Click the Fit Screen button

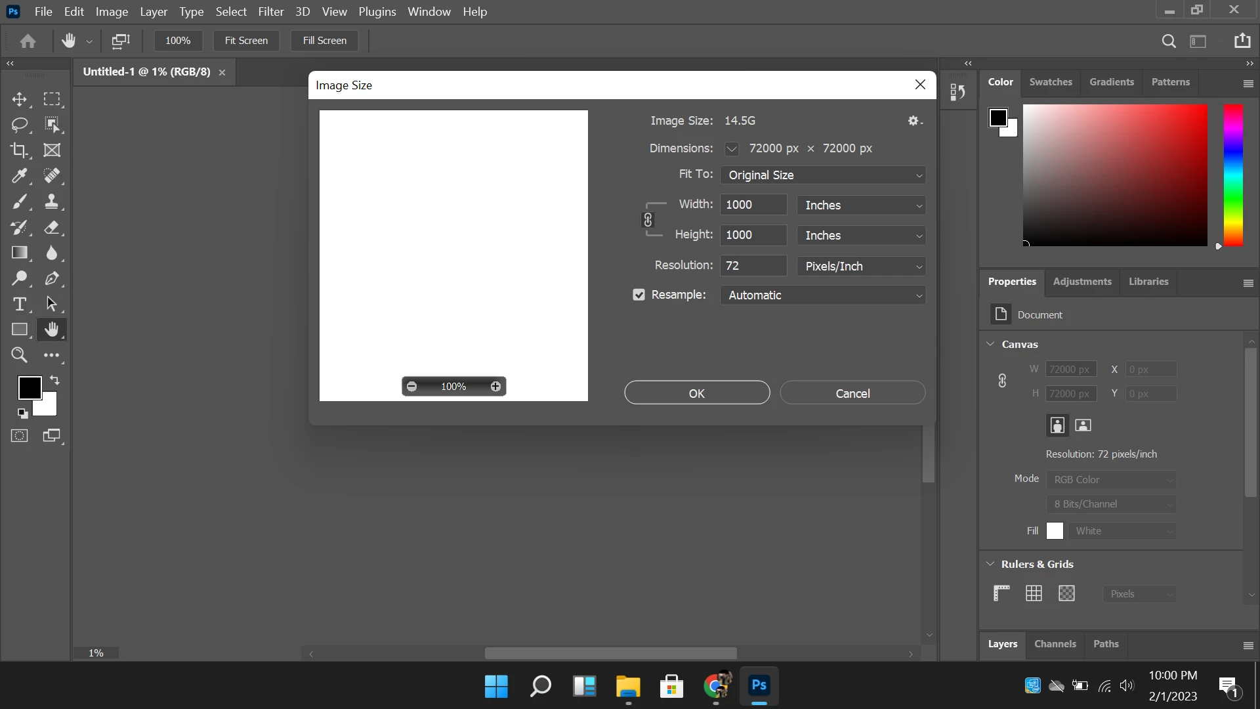click(x=246, y=41)
